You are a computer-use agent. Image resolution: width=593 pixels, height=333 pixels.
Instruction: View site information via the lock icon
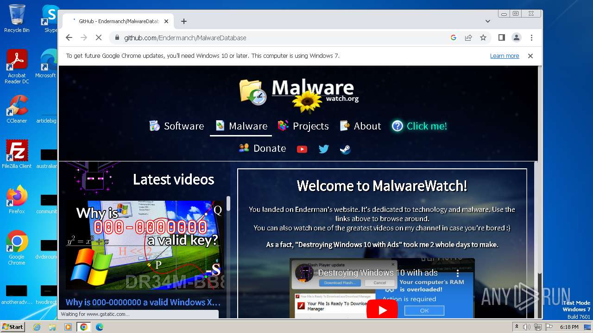(x=117, y=38)
